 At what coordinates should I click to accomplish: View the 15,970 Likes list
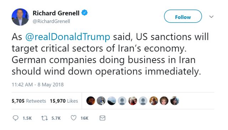click(64, 101)
